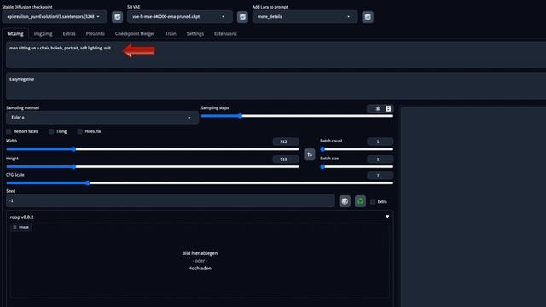Randomize seed with dice icon
Viewport: 546px width, 307px height.
tap(345, 201)
